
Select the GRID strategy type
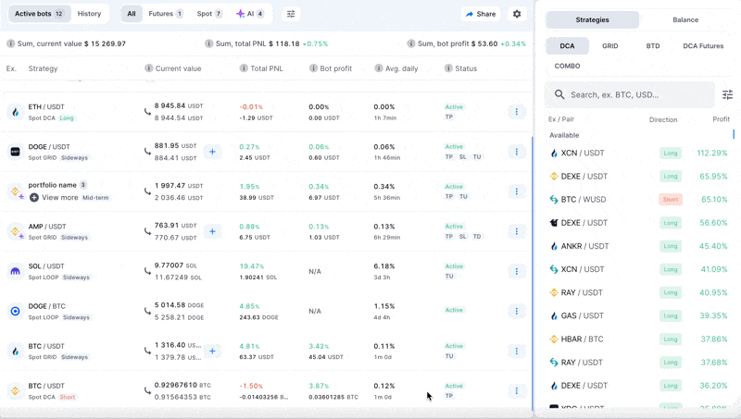coord(609,45)
